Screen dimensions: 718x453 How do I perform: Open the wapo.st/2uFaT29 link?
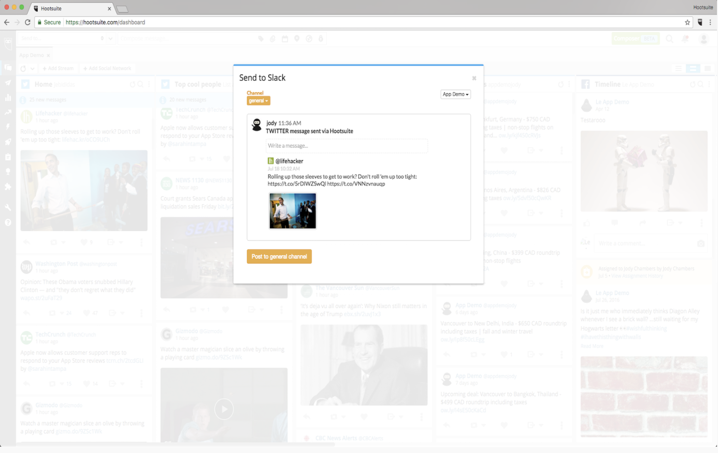tap(41, 298)
